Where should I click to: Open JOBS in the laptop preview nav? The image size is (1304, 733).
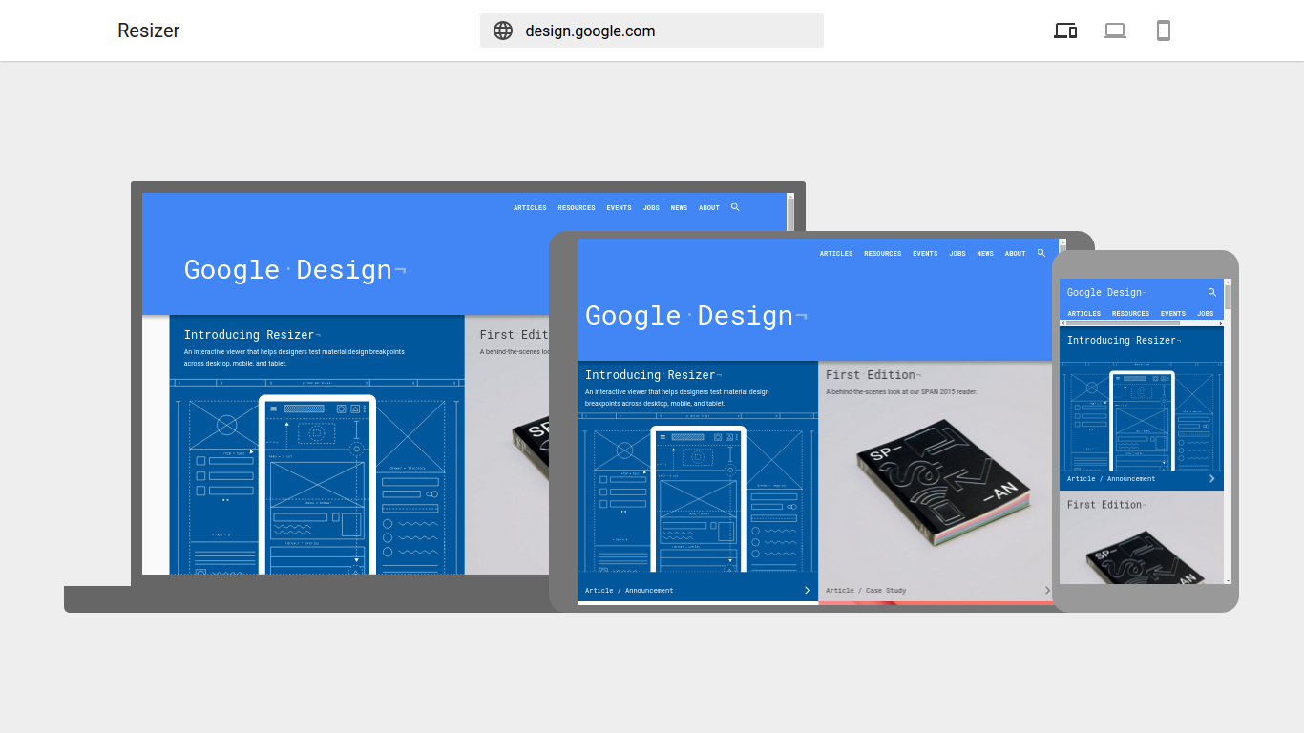(x=651, y=208)
